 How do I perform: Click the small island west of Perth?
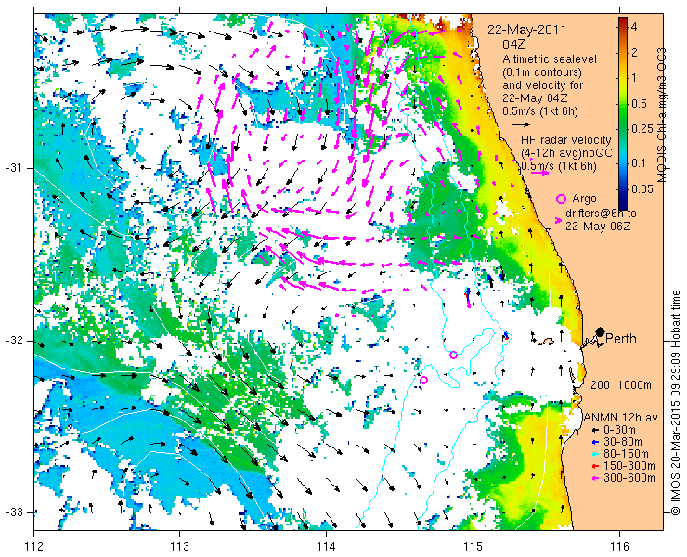pyautogui.click(x=546, y=341)
